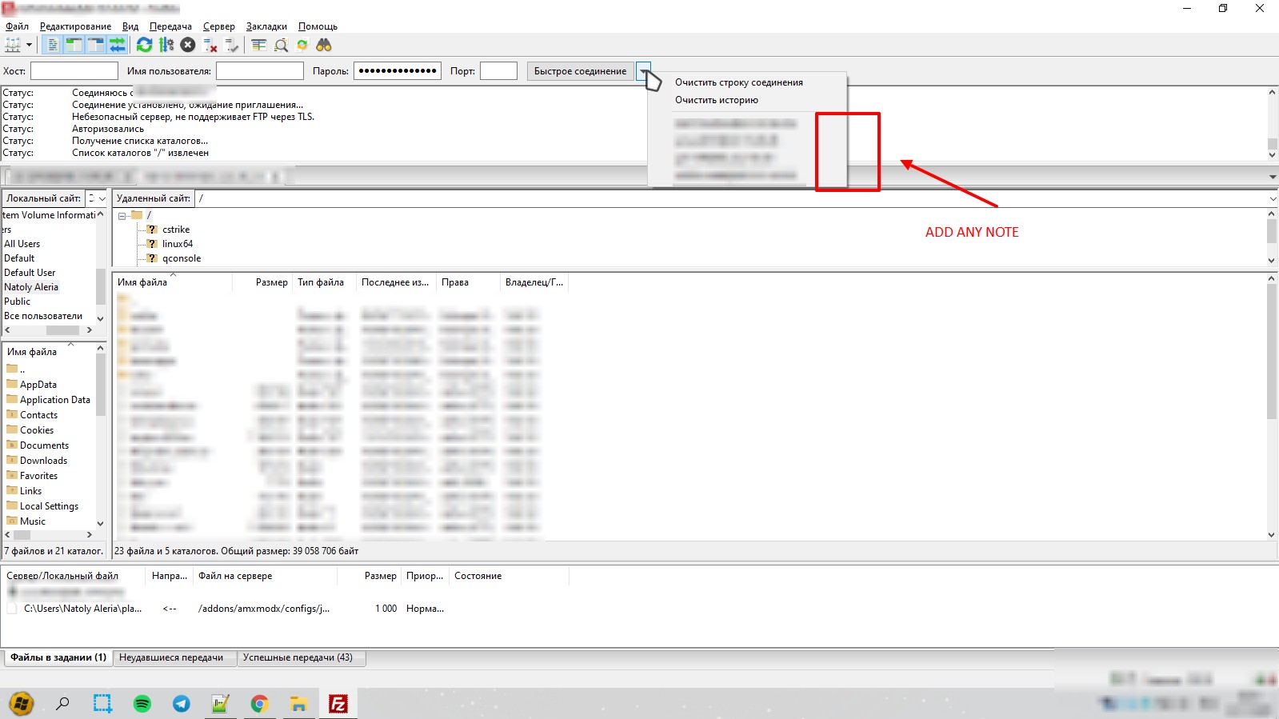Sort remote files by Права column
Viewport: 1279px width, 719px height.
(469, 282)
